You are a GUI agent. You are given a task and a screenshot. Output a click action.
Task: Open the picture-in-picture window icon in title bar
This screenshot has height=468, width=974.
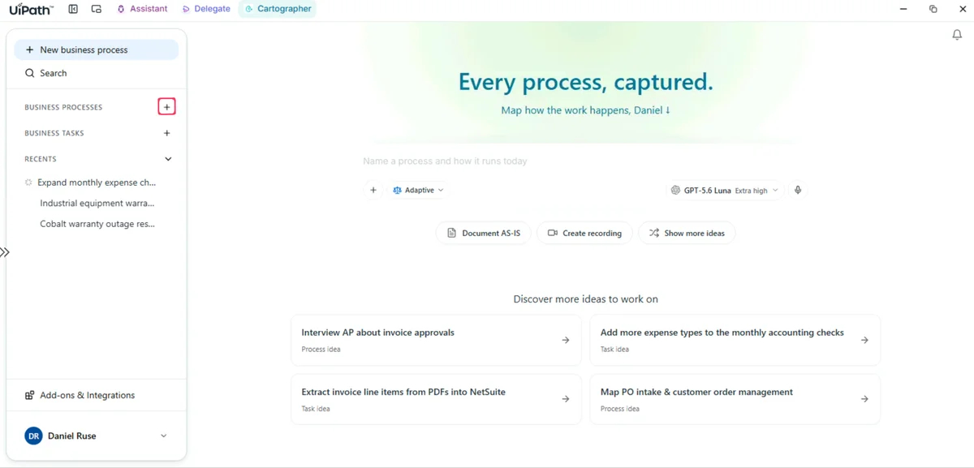[97, 9]
